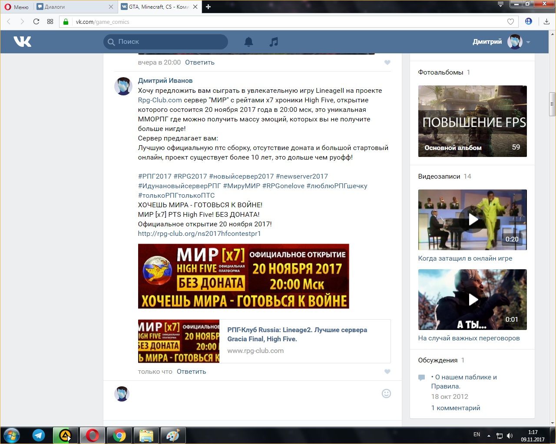Like the comment posted вчера в 20:00
The height and width of the screenshot is (444, 556).
(387, 62)
